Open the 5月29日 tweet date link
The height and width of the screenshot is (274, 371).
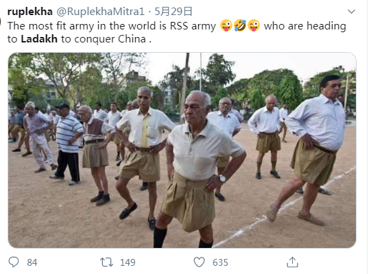tap(173, 12)
